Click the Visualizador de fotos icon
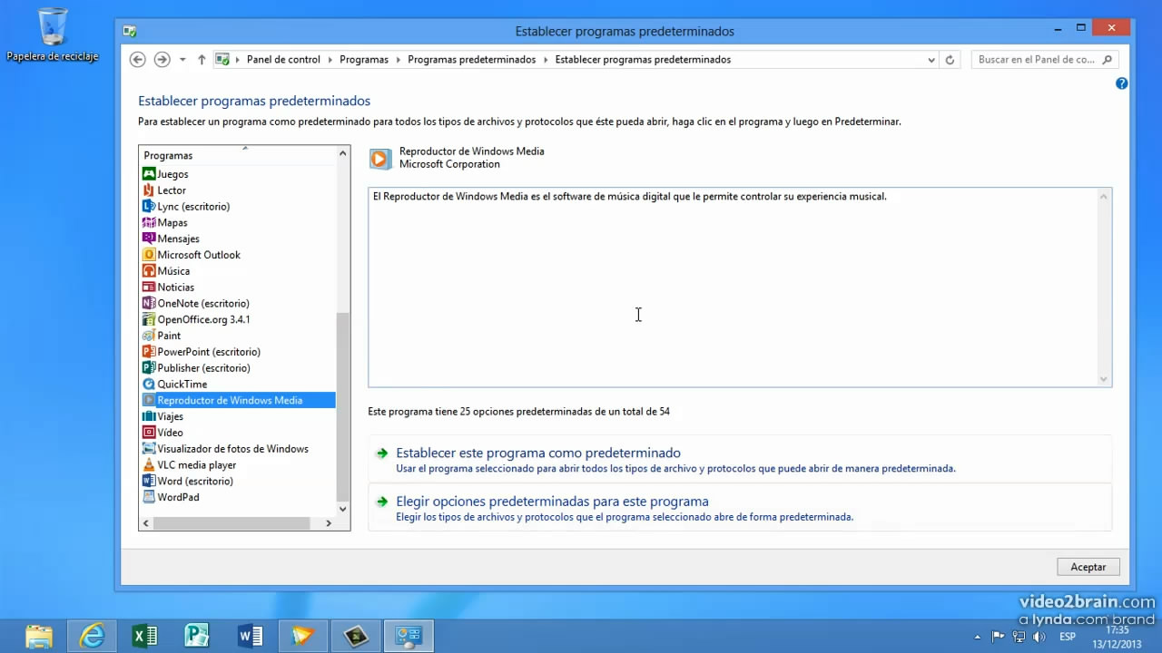1162x653 pixels. pyautogui.click(x=150, y=449)
